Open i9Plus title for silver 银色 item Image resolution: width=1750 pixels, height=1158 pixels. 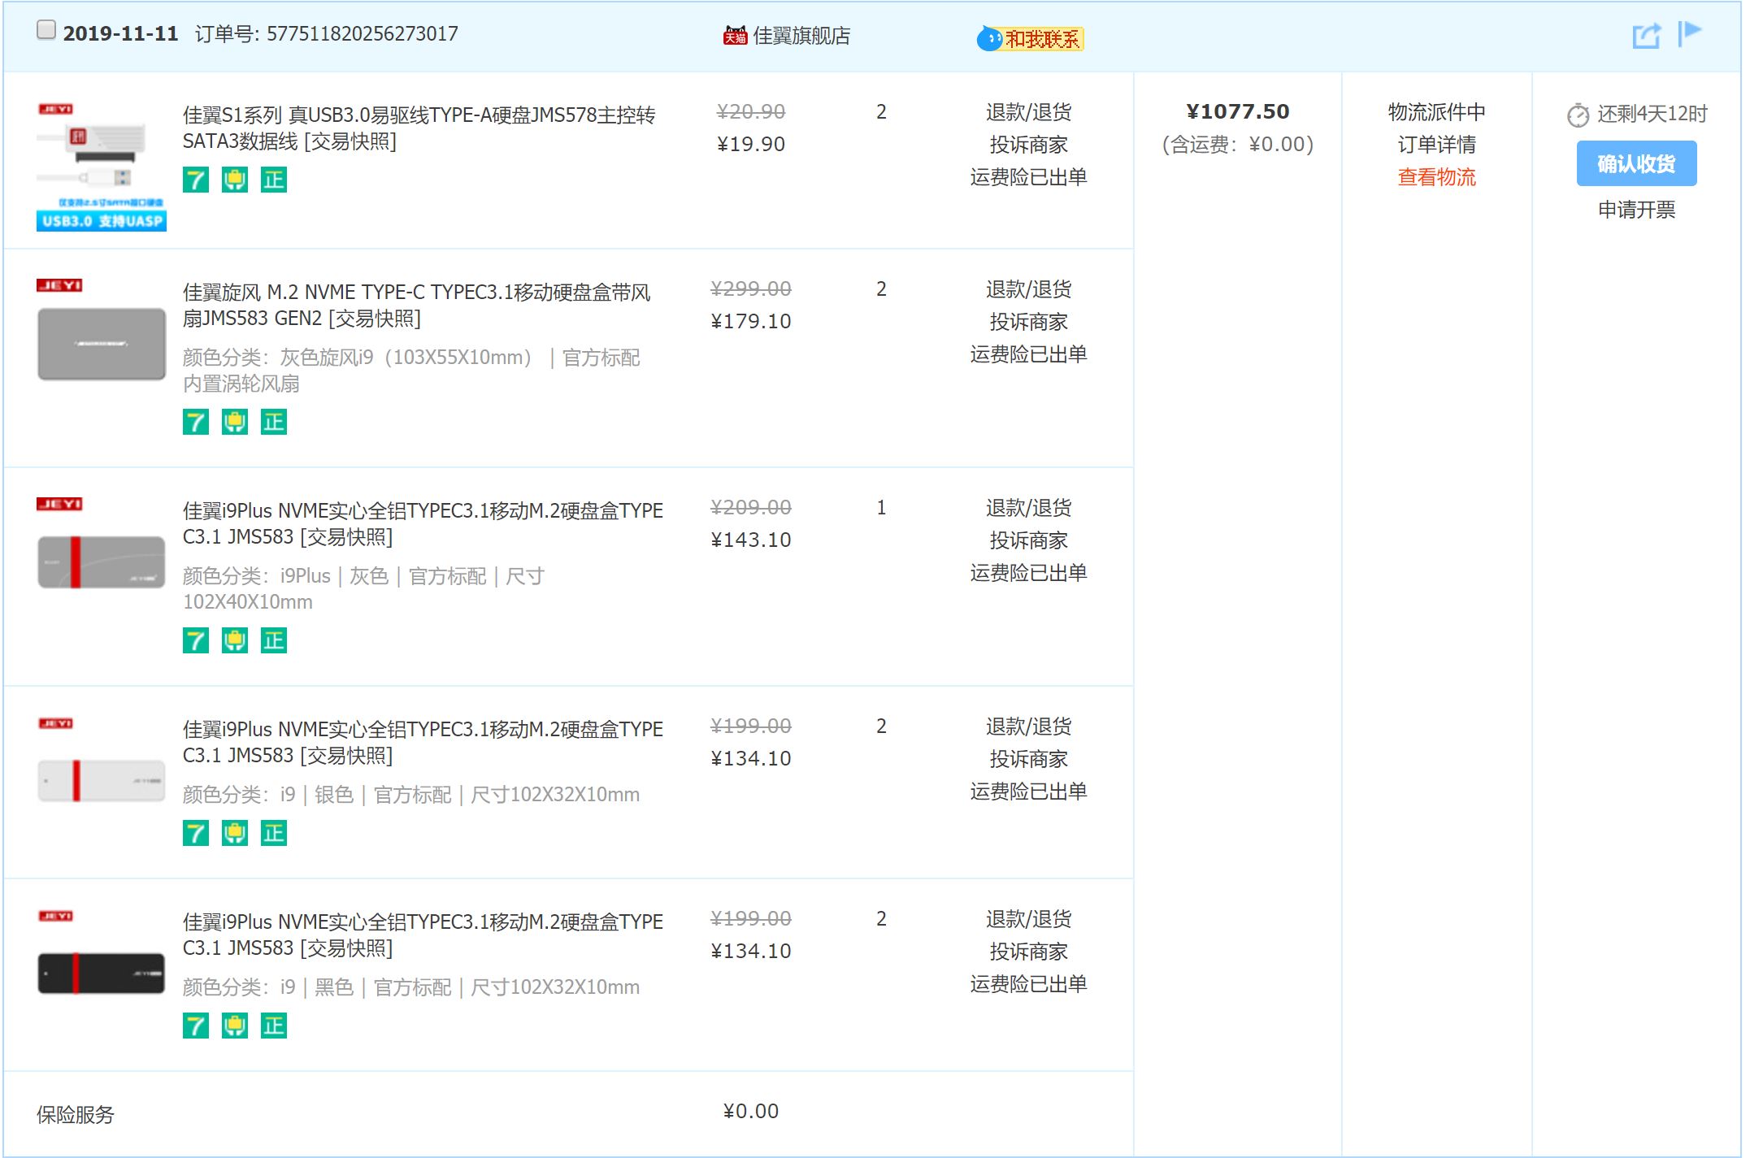423,742
